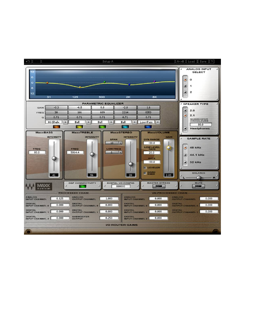Click processed Analog Output Channel gain 1.000
This screenshot has width=257, height=333.
tap(109, 198)
